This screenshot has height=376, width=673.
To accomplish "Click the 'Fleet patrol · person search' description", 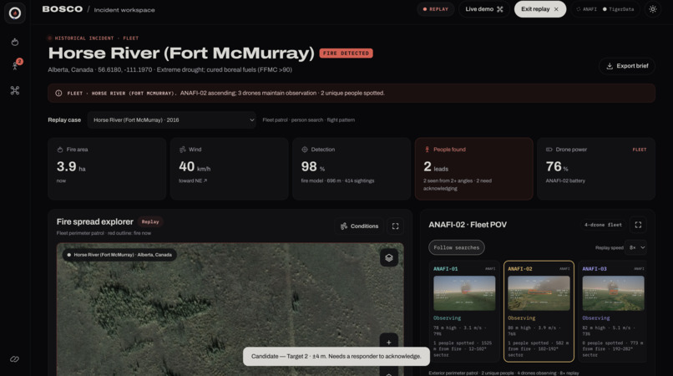I will click(x=309, y=119).
